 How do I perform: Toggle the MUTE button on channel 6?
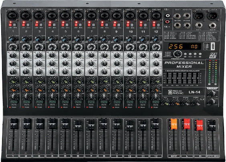tap(78, 102)
